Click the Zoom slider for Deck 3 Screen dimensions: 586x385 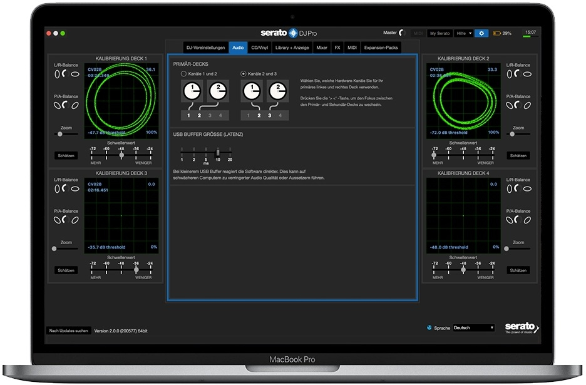pyautogui.click(x=66, y=249)
